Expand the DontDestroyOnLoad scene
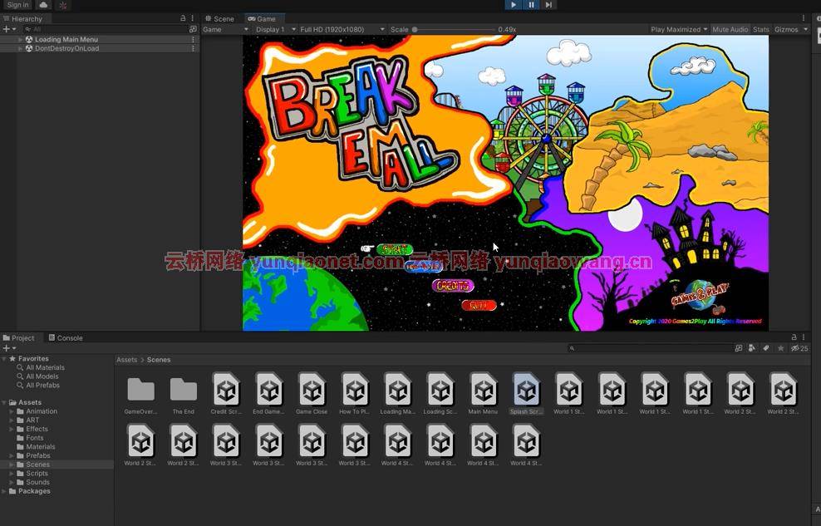The width and height of the screenshot is (821, 526). point(21,48)
